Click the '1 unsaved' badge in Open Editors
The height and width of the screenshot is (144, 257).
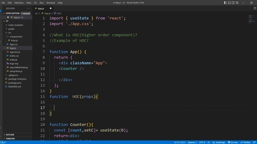[x=26, y=13]
